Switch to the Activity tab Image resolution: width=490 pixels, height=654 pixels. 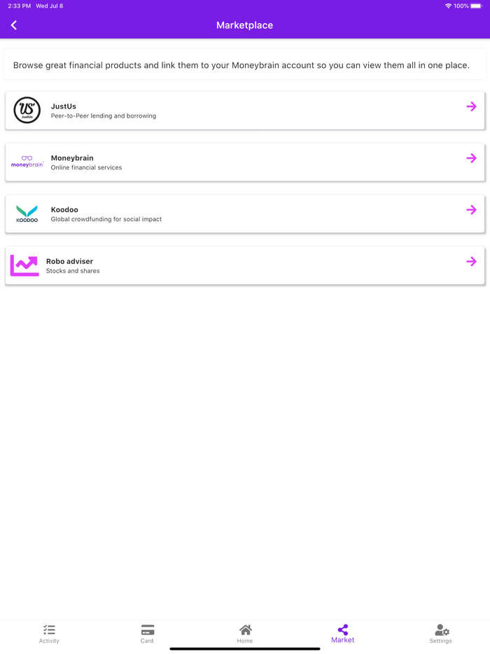pyautogui.click(x=49, y=634)
